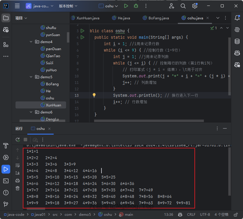The image size is (243, 219).
Task: Show the hidden editor tabs dropdown
Action: (218, 18)
